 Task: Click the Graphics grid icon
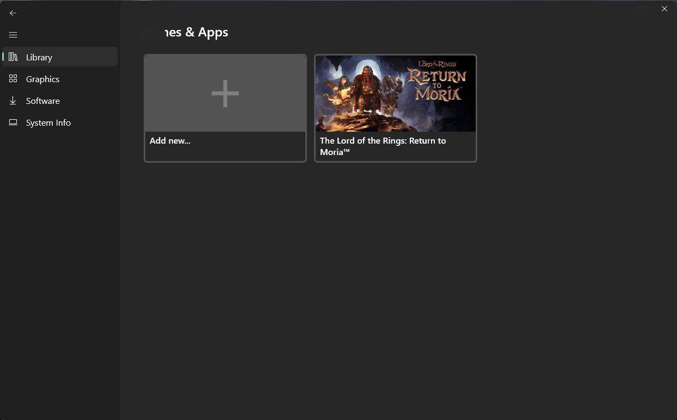coord(13,79)
